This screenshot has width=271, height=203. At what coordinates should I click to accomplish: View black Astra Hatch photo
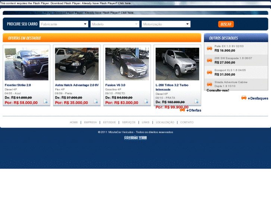pyautogui.click(x=77, y=64)
